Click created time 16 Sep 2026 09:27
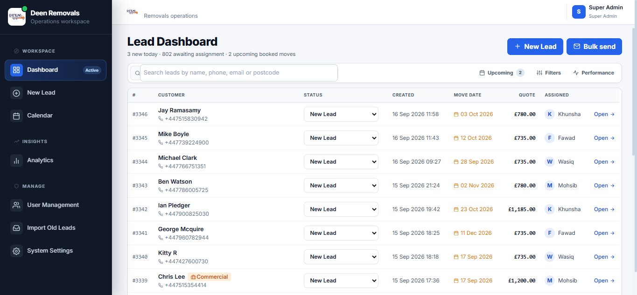 pos(417,162)
